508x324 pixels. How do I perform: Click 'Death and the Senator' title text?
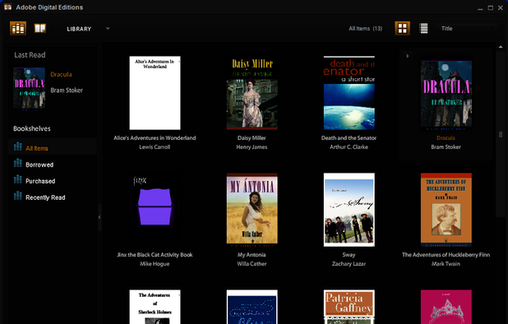(x=349, y=137)
